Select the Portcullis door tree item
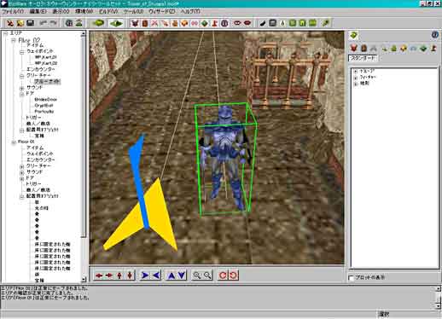The height and width of the screenshot is (319, 442). (x=44, y=112)
